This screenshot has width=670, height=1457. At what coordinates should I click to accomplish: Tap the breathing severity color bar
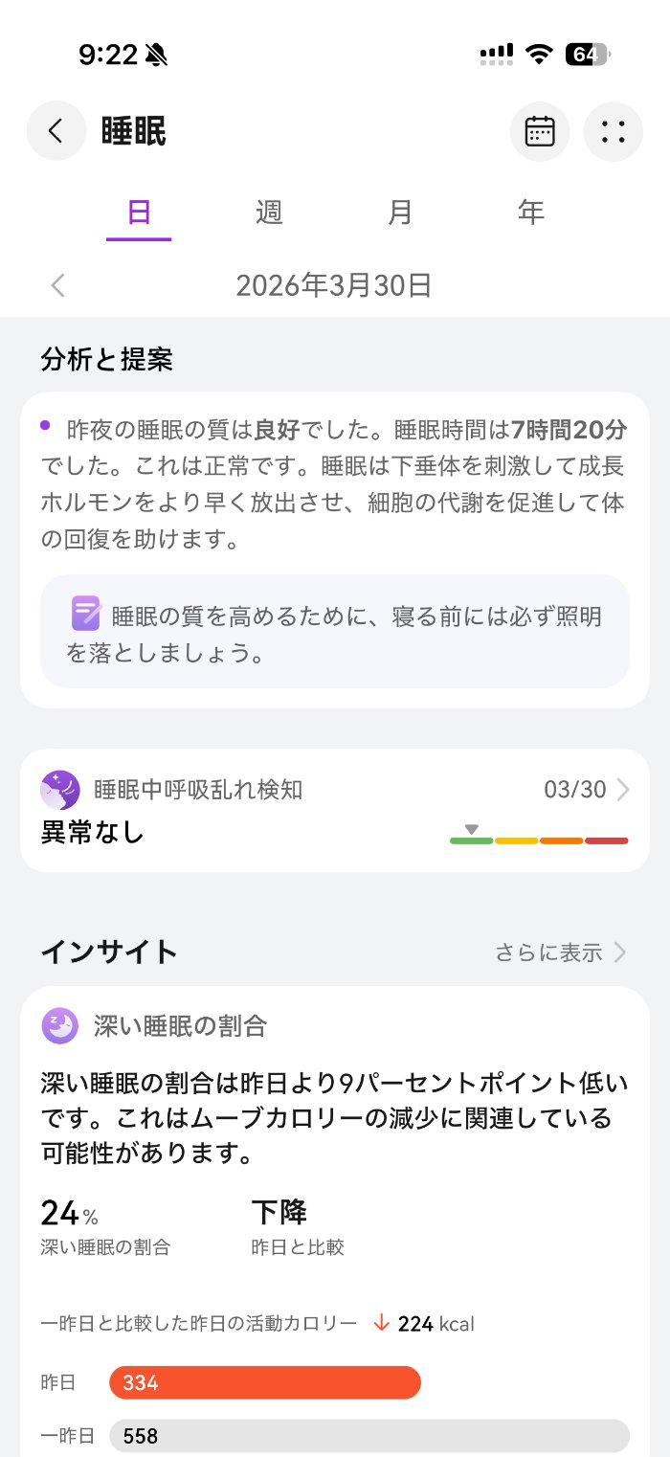(x=539, y=841)
